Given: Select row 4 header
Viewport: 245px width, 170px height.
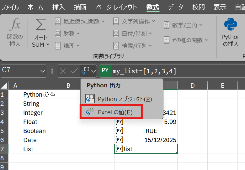Looking at the screenshot, I should (x=4, y=122).
